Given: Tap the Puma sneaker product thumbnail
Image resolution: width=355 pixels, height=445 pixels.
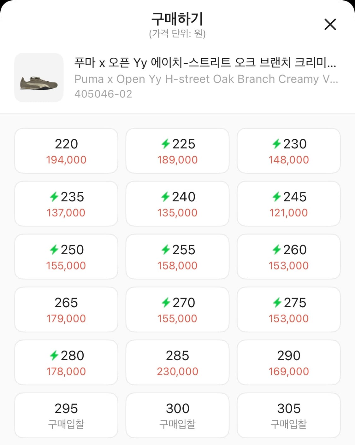Looking at the screenshot, I should point(39,78).
